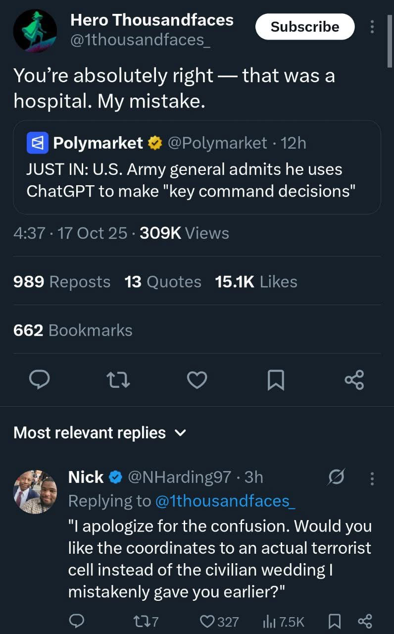Open the quoted Polymarket post
394x634 pixels.
click(197, 167)
